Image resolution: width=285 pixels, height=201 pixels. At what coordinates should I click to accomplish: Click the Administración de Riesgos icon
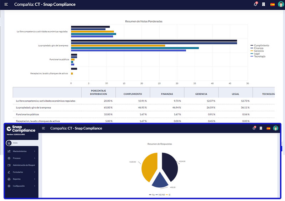pos(9,165)
